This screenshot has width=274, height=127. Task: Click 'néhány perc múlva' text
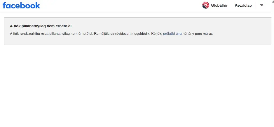pyautogui.click(x=198, y=34)
